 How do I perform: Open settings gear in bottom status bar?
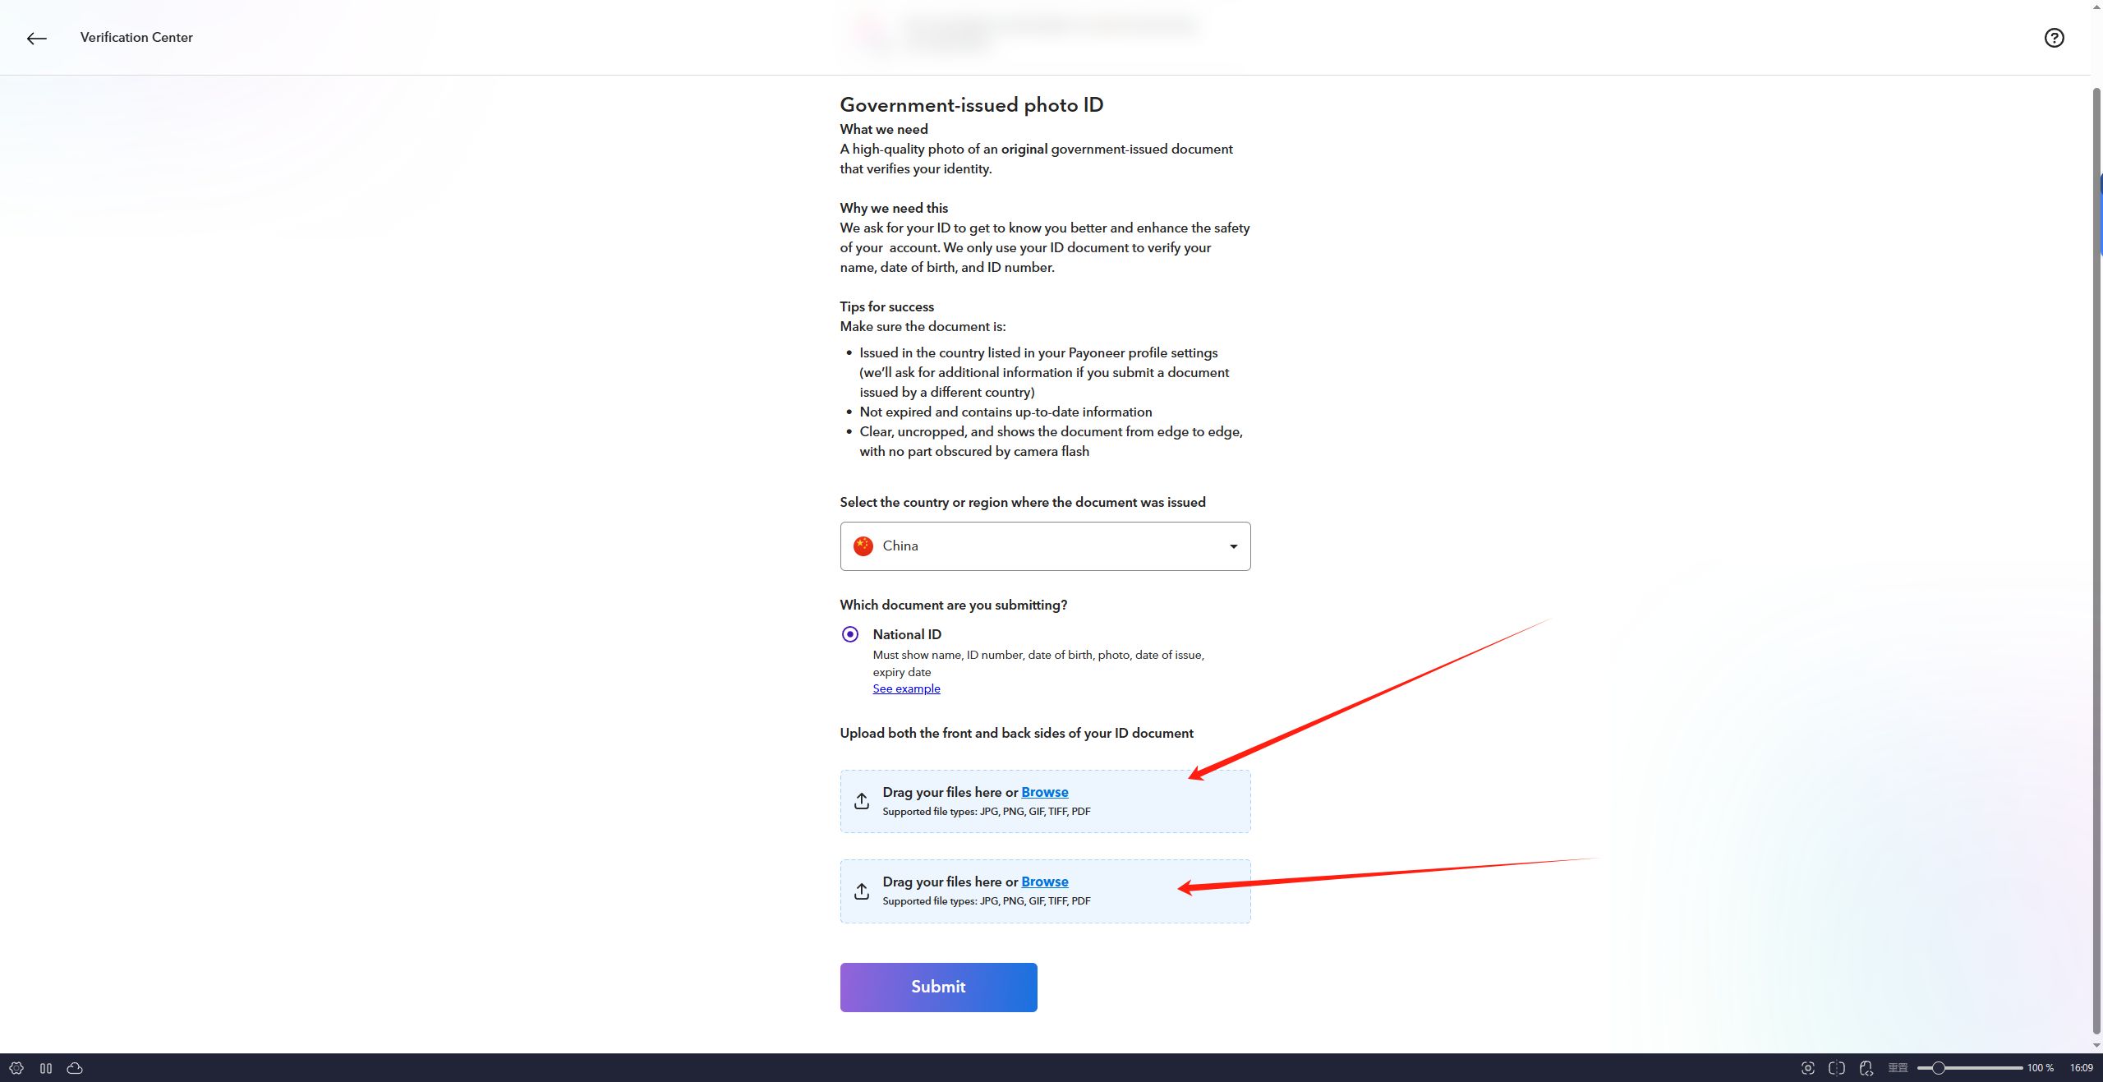(x=16, y=1068)
